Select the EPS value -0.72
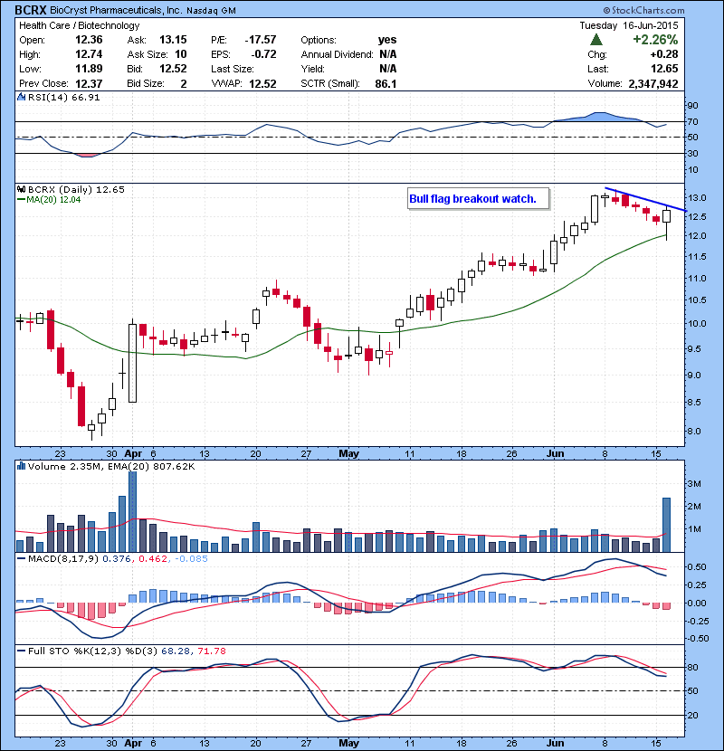 click(263, 54)
